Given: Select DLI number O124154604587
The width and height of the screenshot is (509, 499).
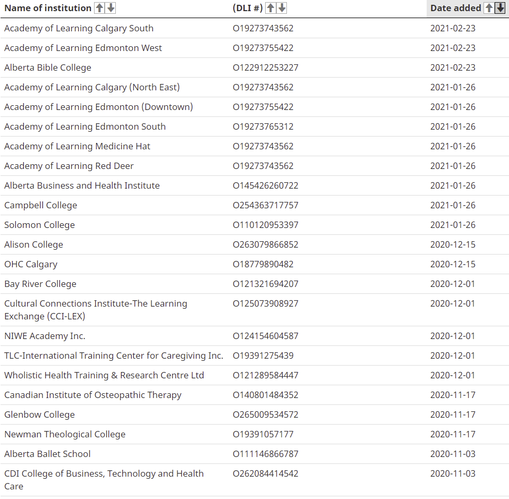Looking at the screenshot, I should [x=265, y=336].
